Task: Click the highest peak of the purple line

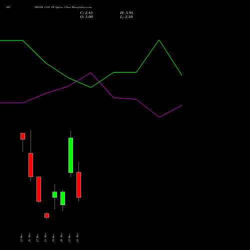Action: 91,72
